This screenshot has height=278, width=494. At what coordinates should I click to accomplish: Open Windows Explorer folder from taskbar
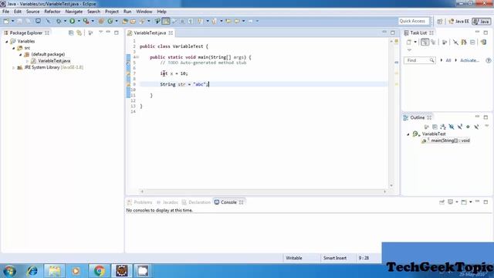55,271
